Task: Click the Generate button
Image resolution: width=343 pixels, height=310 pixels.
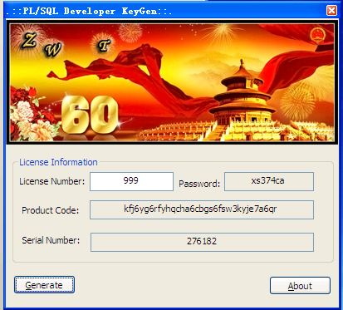Action: tap(44, 284)
